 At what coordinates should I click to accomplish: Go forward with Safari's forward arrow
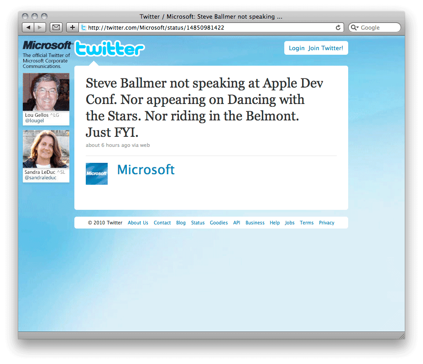[x=40, y=27]
